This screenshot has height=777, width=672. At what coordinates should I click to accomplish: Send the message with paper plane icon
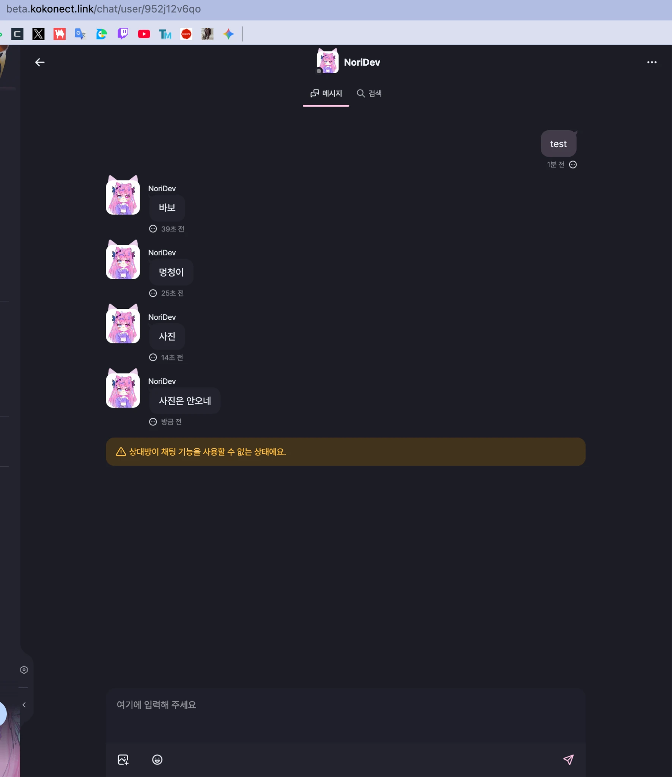568,759
